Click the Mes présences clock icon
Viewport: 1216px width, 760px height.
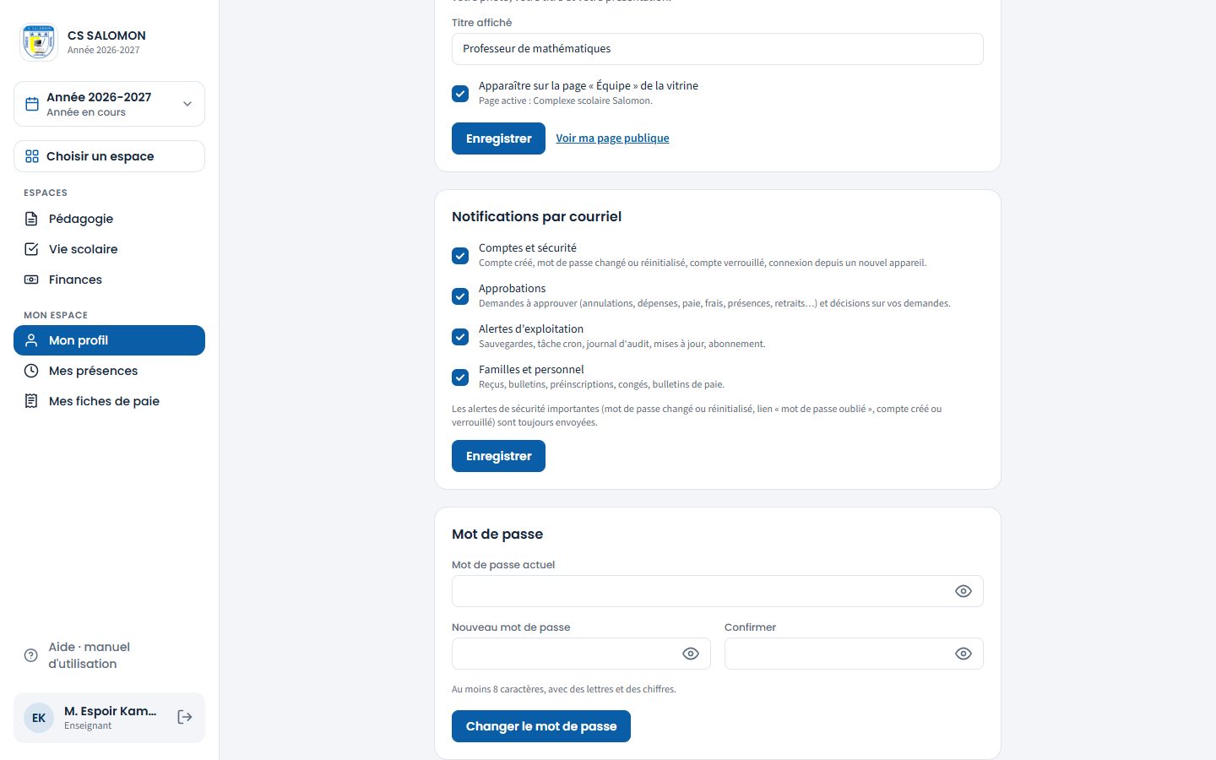pyautogui.click(x=31, y=371)
